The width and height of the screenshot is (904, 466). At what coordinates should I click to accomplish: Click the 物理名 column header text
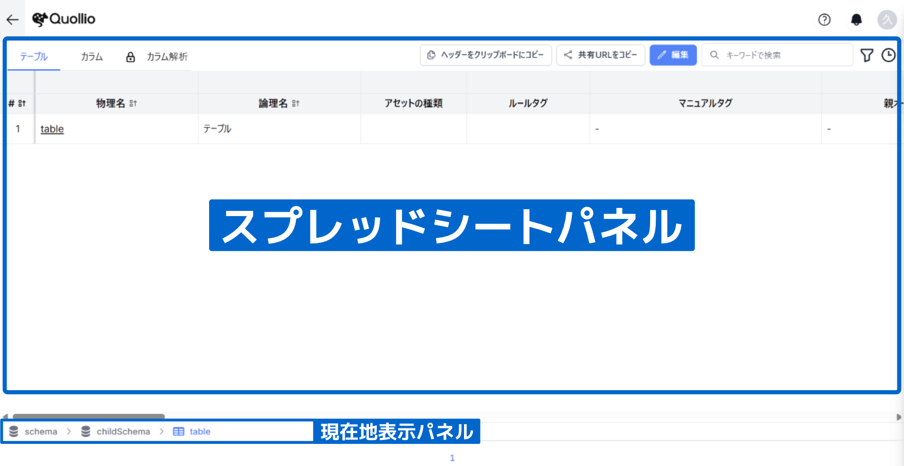click(x=111, y=104)
